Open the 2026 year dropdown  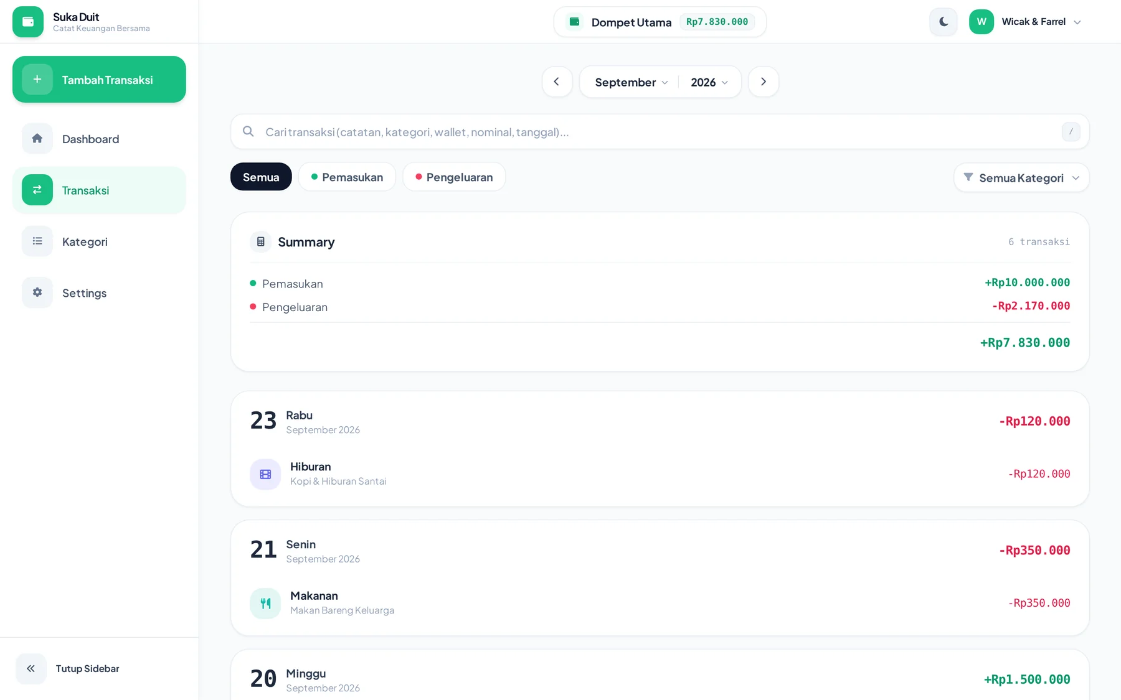pyautogui.click(x=709, y=82)
